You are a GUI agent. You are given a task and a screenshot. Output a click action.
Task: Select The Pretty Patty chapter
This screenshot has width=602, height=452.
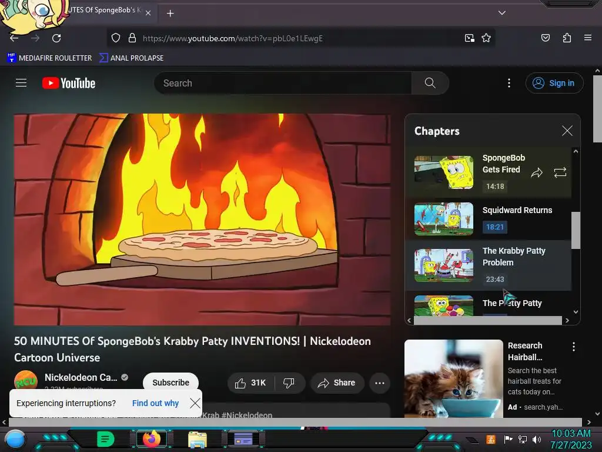(x=489, y=304)
